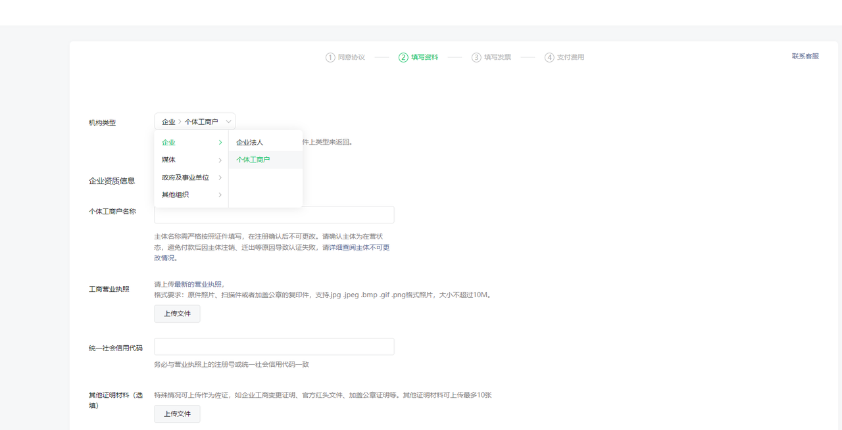
Task: Click the 统一社会信用代码 input box
Action: coord(274,346)
